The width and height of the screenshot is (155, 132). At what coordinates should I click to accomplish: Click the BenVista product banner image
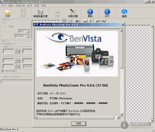click(x=77, y=54)
